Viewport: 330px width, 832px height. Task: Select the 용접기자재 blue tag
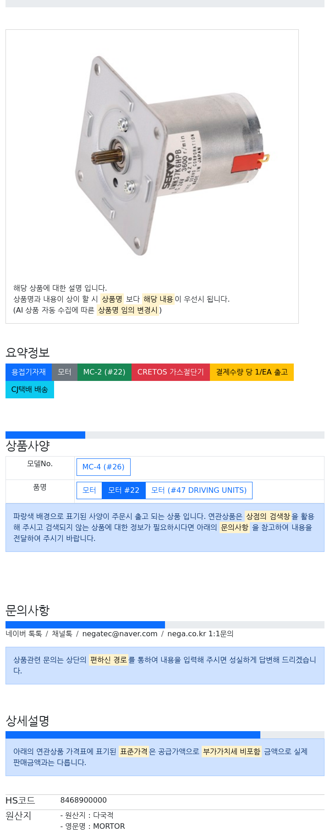[28, 372]
